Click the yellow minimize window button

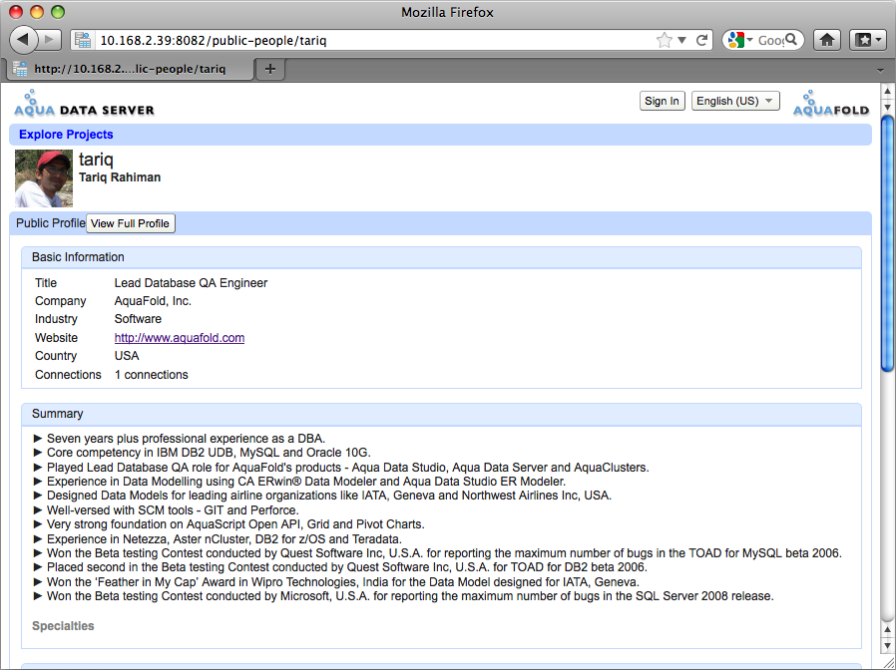(37, 12)
